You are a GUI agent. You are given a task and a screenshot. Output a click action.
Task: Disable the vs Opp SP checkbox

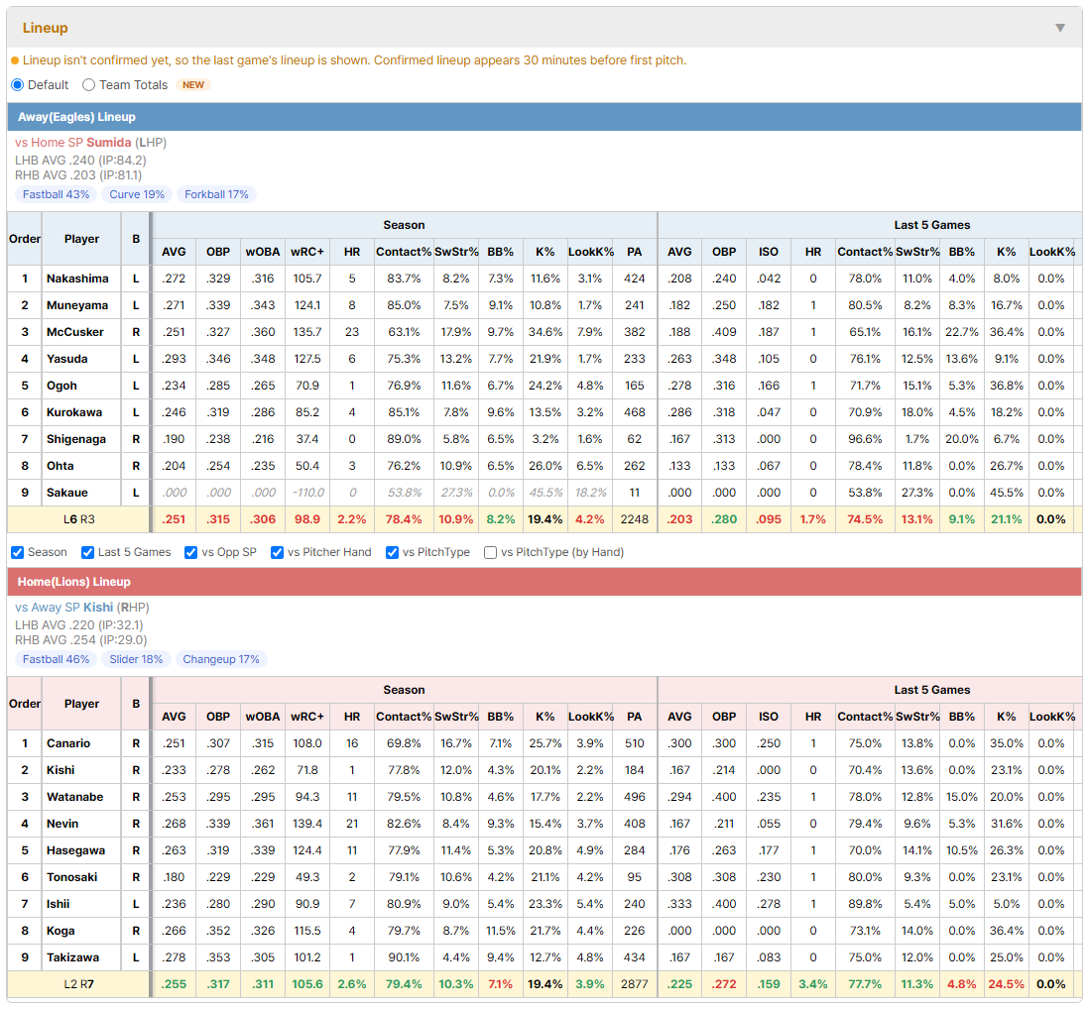pyautogui.click(x=191, y=552)
